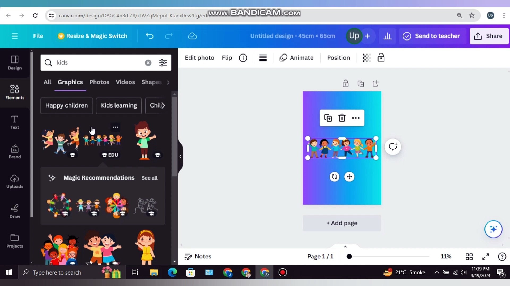Image resolution: width=510 pixels, height=286 pixels.
Task: Open the Uploads panel
Action: pyautogui.click(x=15, y=182)
